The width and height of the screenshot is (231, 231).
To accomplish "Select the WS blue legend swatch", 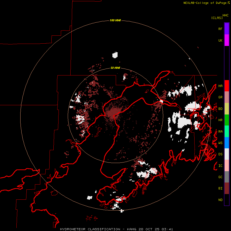I will click(x=227, y=143).
